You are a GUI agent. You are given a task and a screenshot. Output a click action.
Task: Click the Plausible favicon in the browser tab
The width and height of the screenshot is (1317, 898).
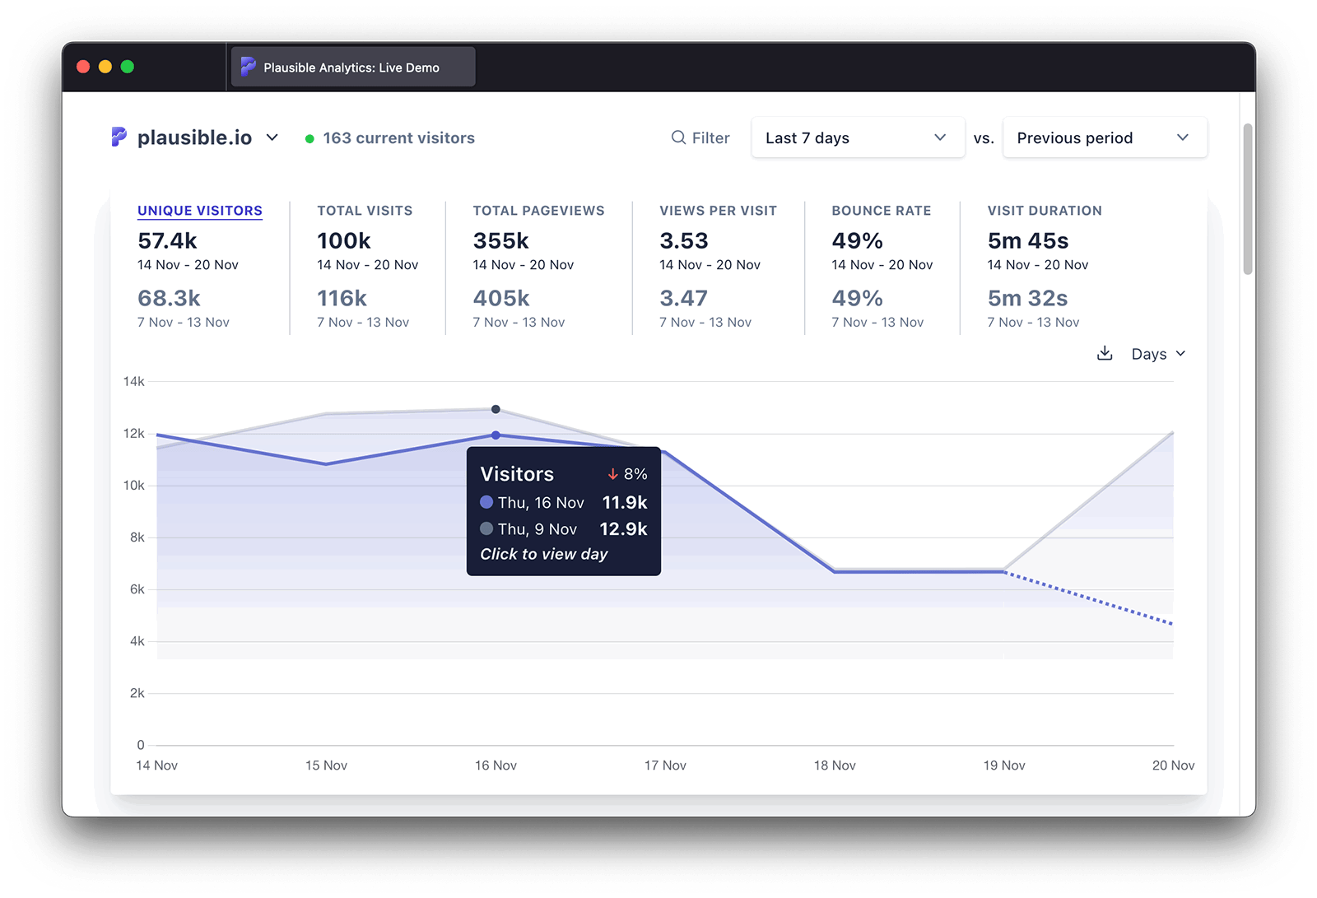pyautogui.click(x=248, y=67)
